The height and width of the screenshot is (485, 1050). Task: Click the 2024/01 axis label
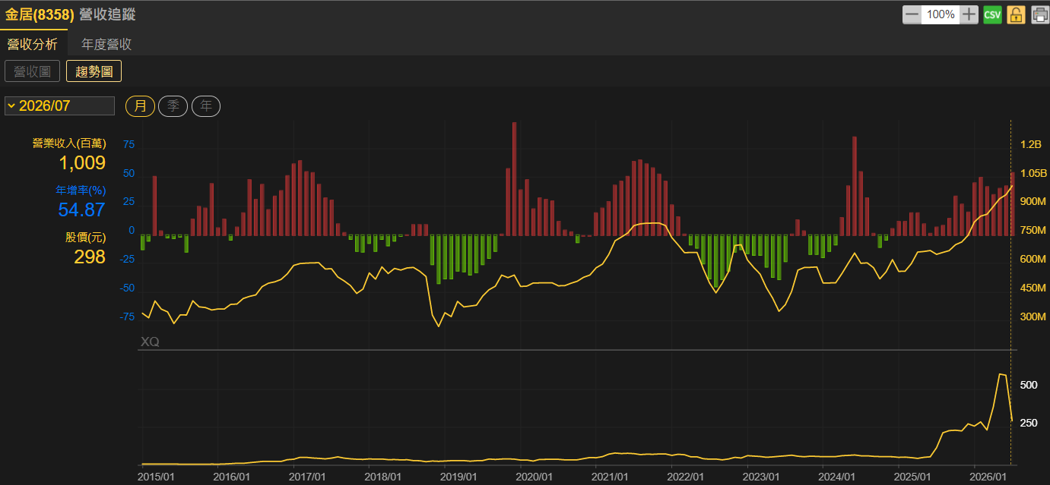837,477
